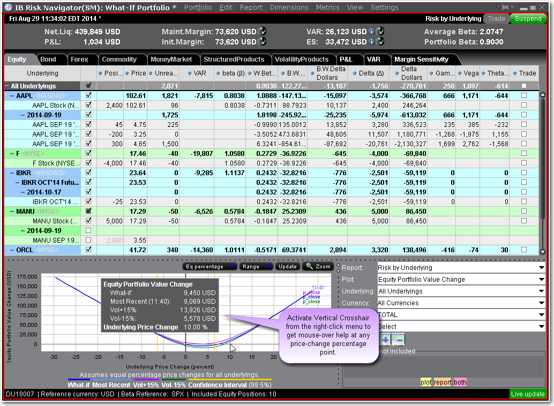Click the refresh icon beside Init.Margin
The image size is (554, 406).
[x=262, y=41]
